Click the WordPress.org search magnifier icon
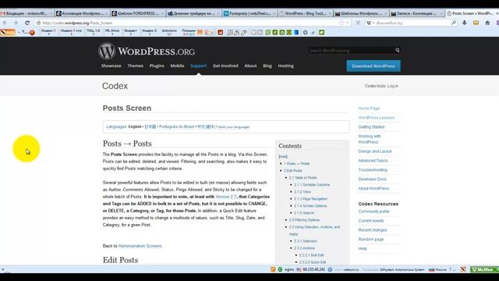The height and width of the screenshot is (281, 499). click(x=398, y=50)
